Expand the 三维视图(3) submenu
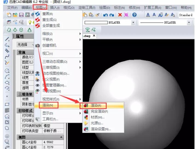The height and width of the screenshot is (149, 195). 58,68
